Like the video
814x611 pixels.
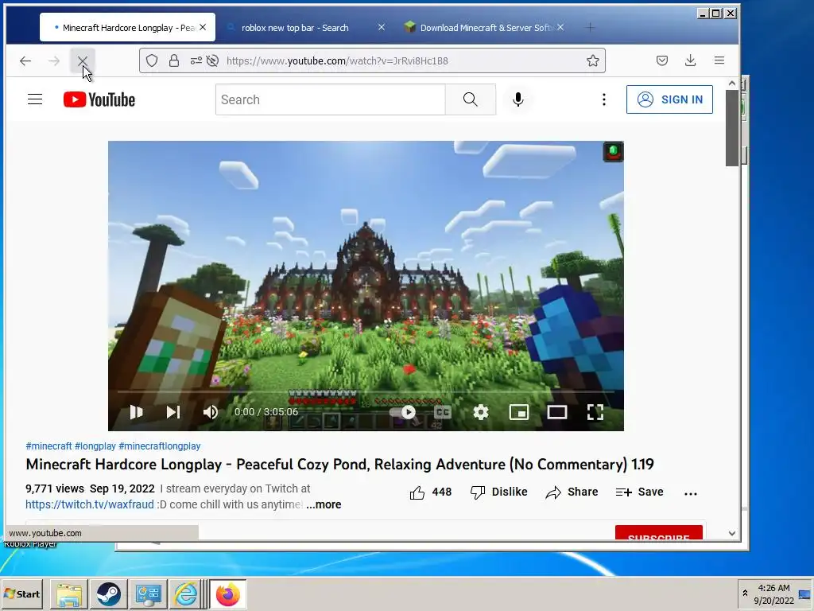point(430,492)
